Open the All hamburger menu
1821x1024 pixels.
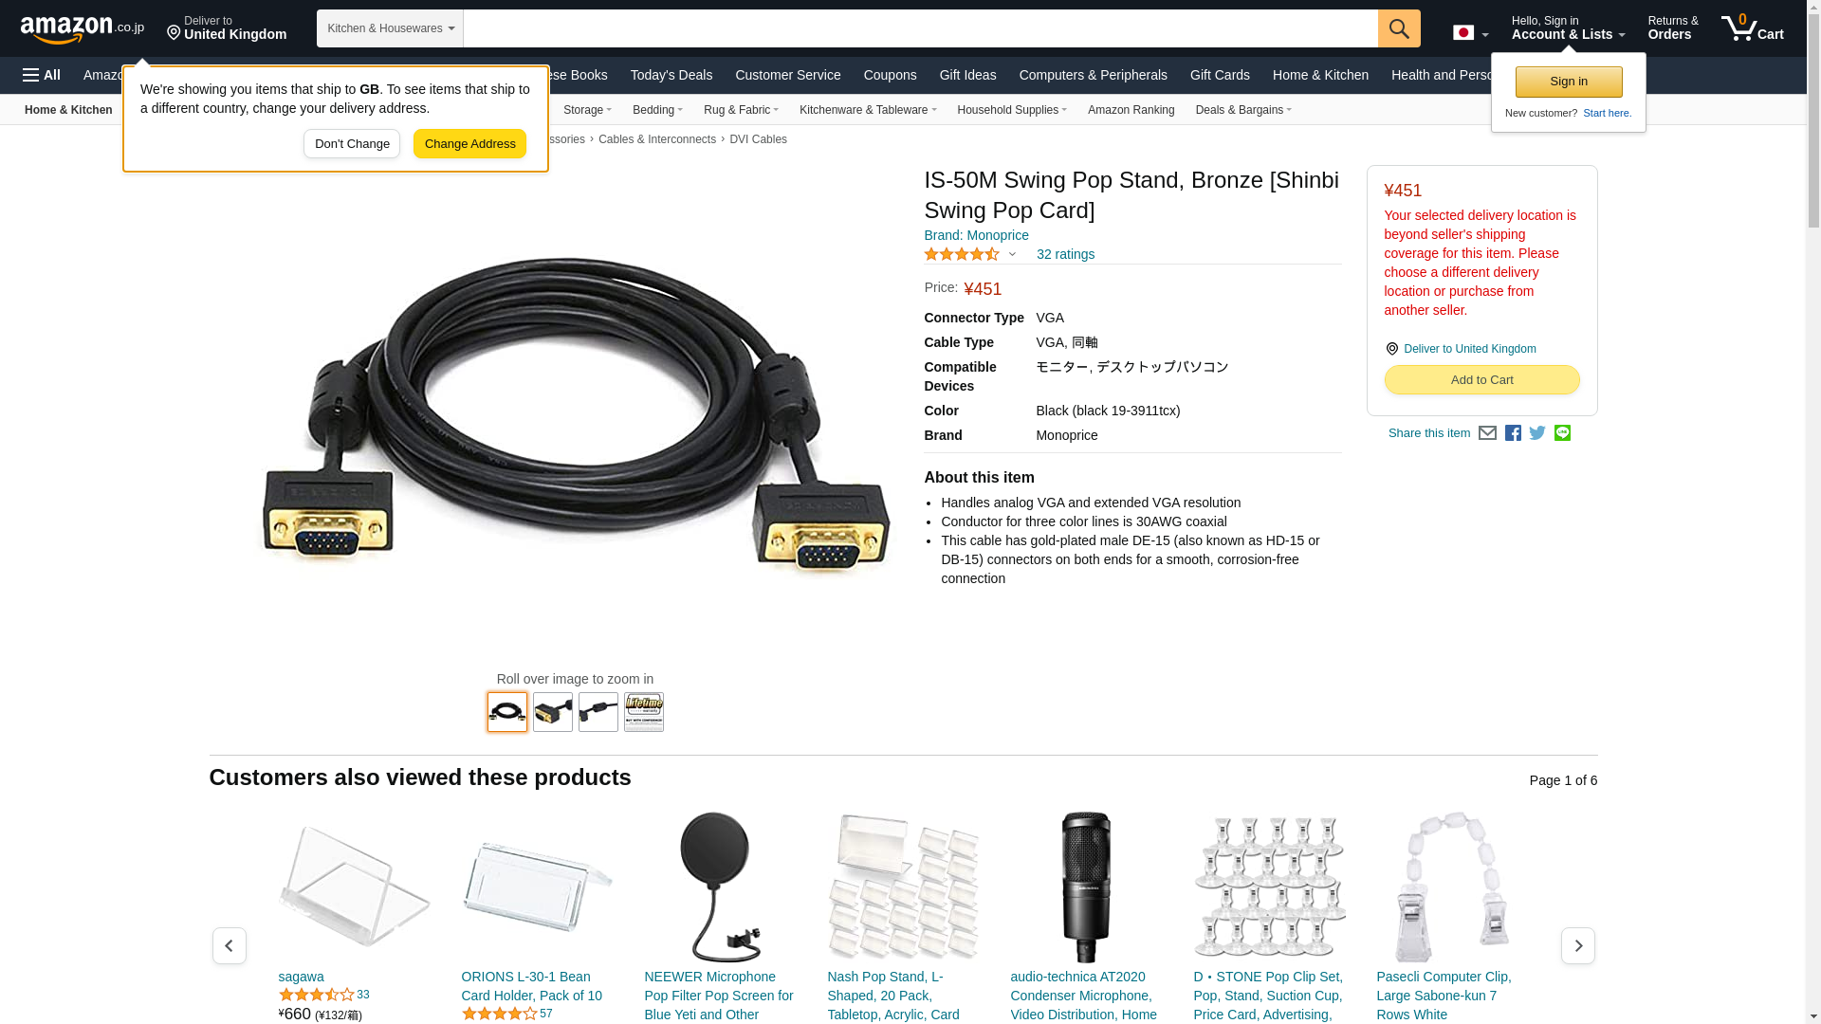point(42,75)
